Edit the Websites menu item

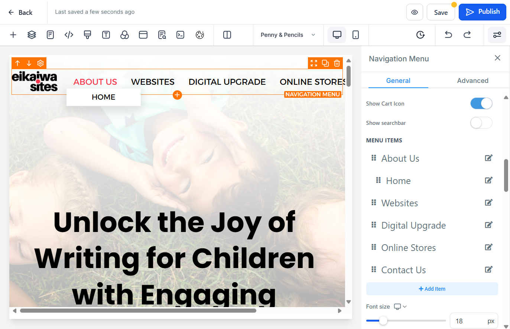[489, 203]
